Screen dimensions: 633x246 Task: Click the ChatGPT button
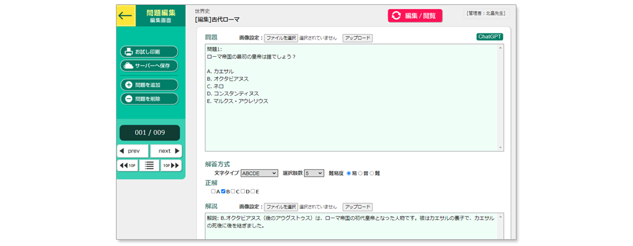click(490, 37)
